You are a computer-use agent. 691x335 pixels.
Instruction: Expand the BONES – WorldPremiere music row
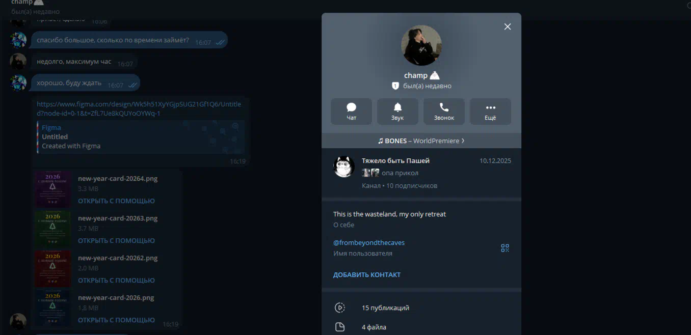coord(421,141)
